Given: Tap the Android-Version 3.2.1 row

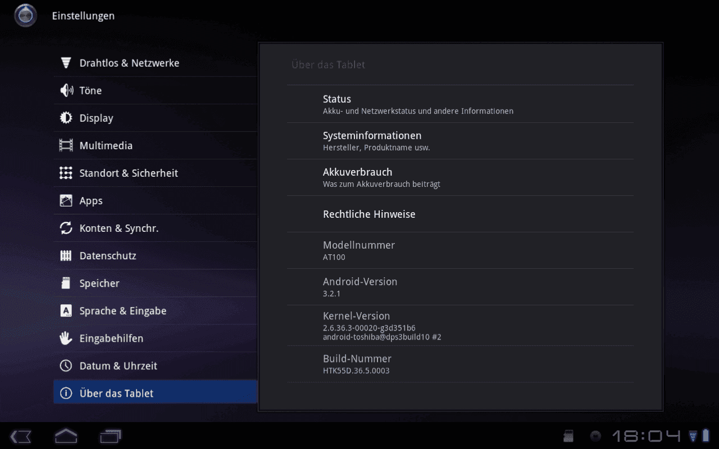Looking at the screenshot, I should point(460,287).
